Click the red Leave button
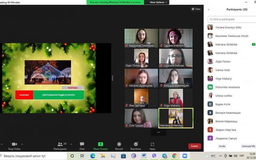Viewport: 256px width, 160px height. pyautogui.click(x=195, y=146)
